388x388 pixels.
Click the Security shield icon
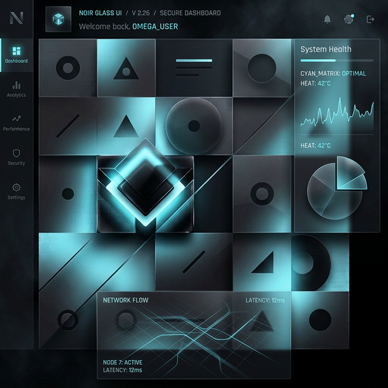click(16, 153)
